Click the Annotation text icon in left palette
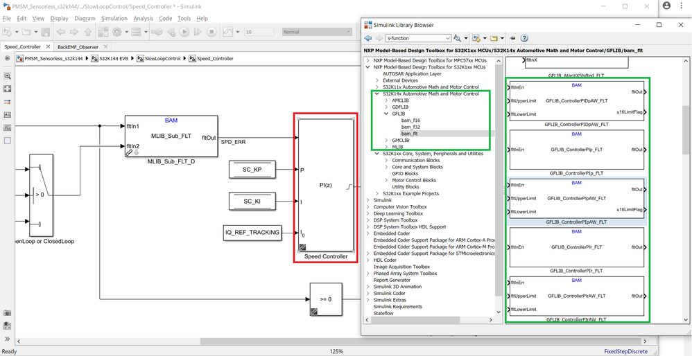Viewport: 692px width, 356px height. pyautogui.click(x=7, y=114)
